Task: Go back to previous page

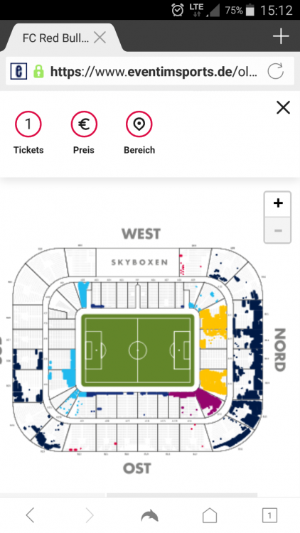Action: pos(31,515)
